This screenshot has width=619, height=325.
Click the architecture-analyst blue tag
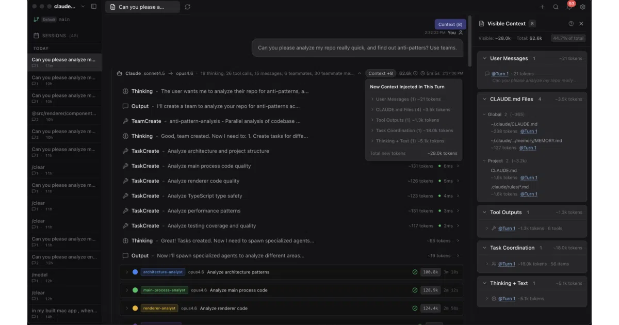[162, 272]
